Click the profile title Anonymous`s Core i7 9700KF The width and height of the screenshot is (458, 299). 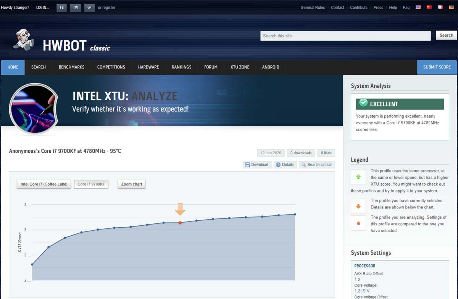[65, 151]
